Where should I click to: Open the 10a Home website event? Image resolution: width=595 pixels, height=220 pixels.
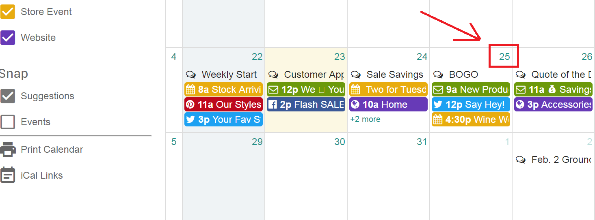coord(388,105)
